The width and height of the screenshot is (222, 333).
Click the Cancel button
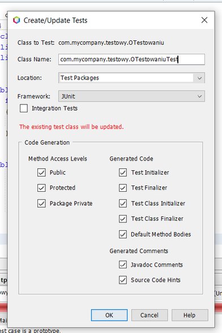coord(150,315)
